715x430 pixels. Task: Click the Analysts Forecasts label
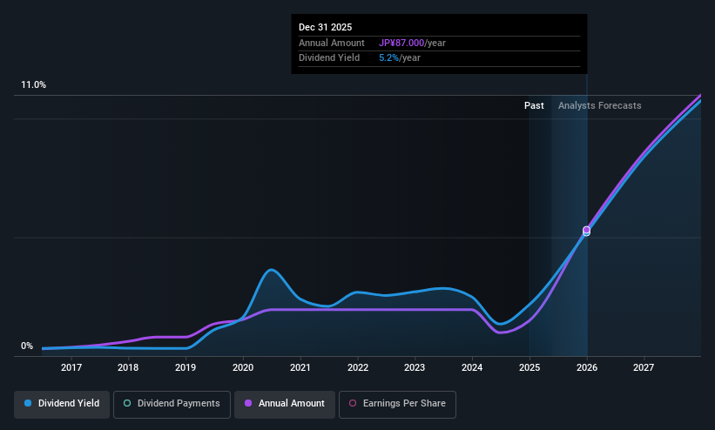click(x=600, y=105)
